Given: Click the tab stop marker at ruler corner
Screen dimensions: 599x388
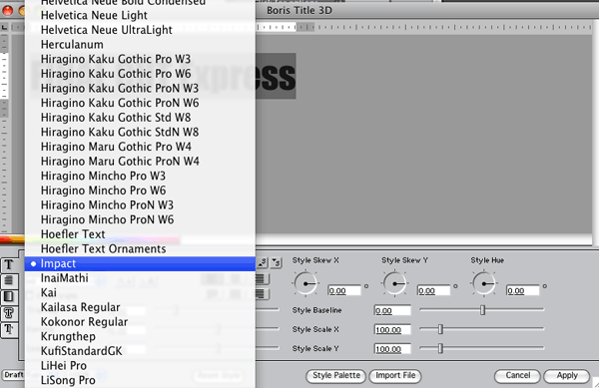Looking at the screenshot, I should click(4, 27).
